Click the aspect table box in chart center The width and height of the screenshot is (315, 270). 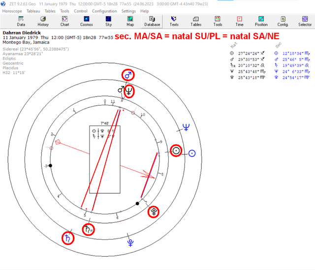[x=105, y=159]
